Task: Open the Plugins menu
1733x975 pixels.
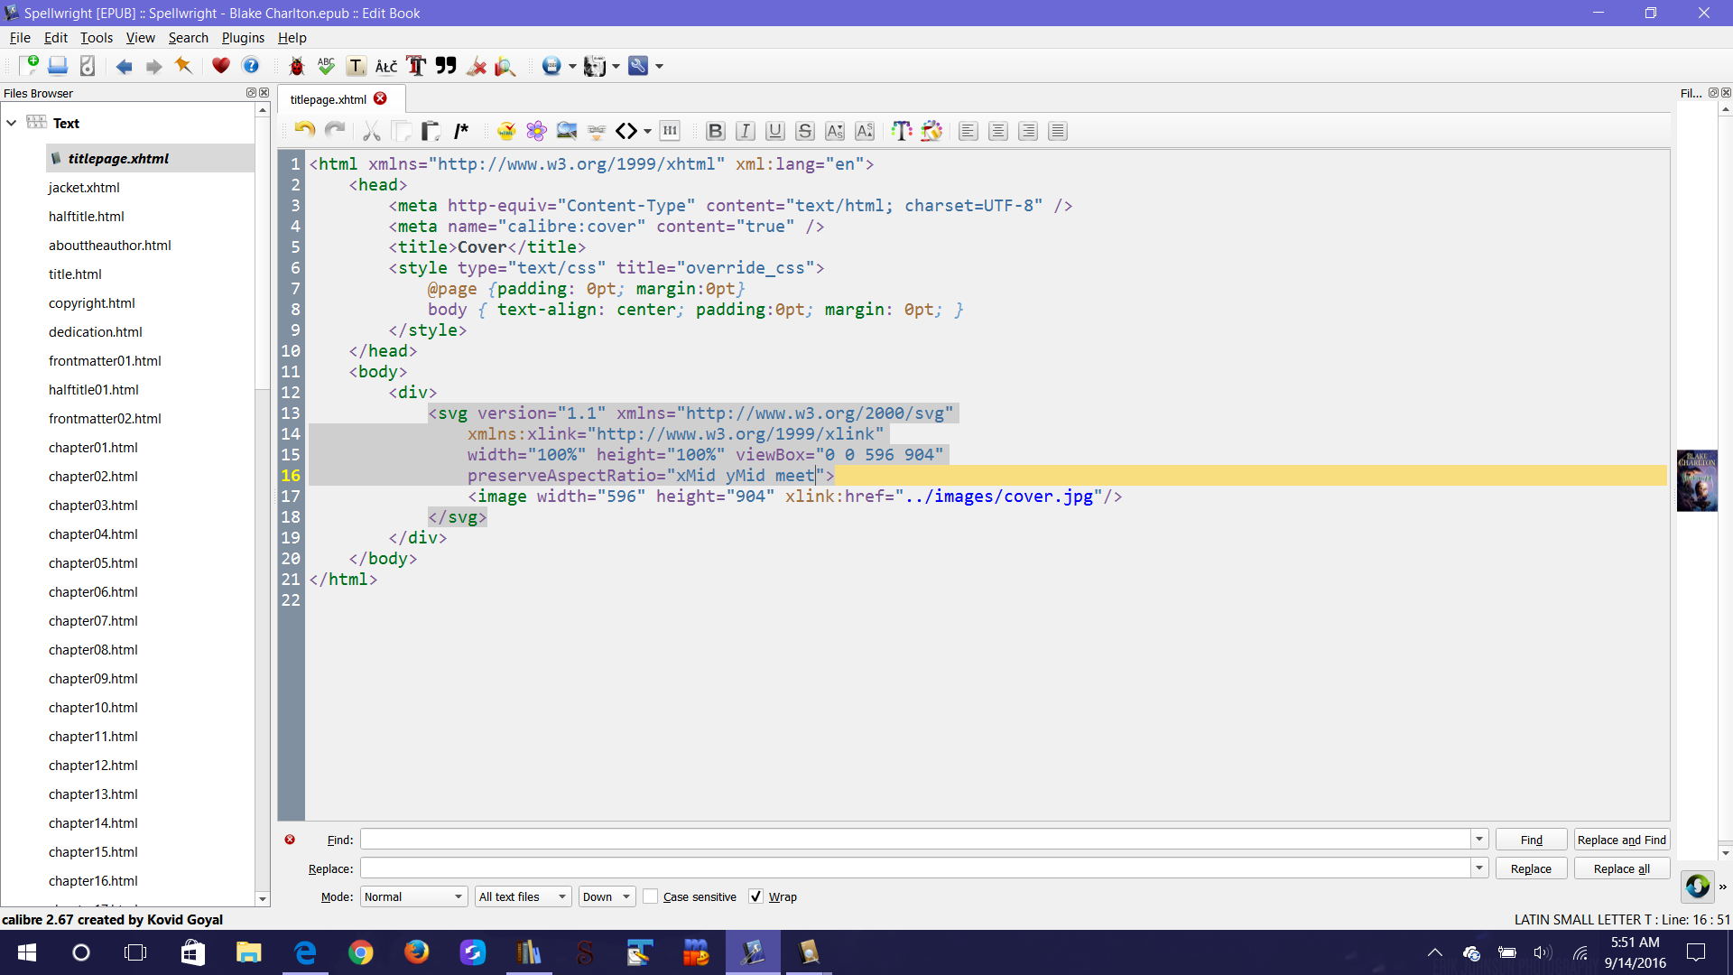Action: pyautogui.click(x=243, y=37)
